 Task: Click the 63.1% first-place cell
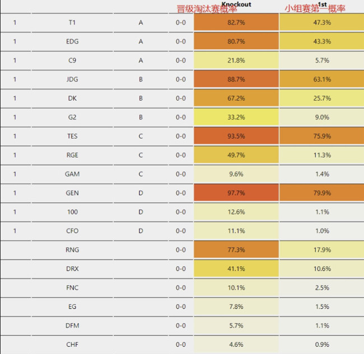point(321,80)
